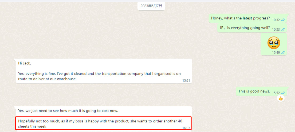
Task: Click the 15:49 timestamp under the emoji
Action: 276,52
